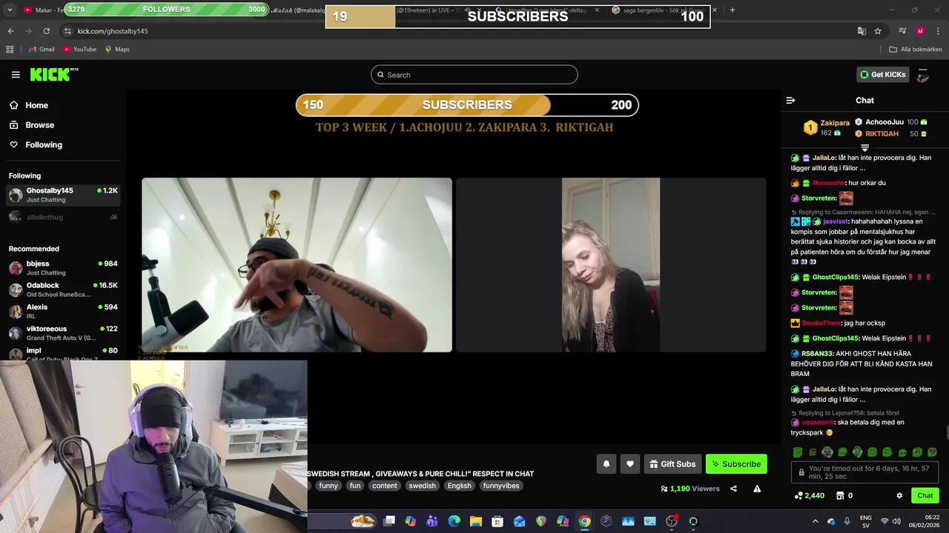The height and width of the screenshot is (533, 949).
Task: Select the 'fun' stream tag
Action: point(355,486)
